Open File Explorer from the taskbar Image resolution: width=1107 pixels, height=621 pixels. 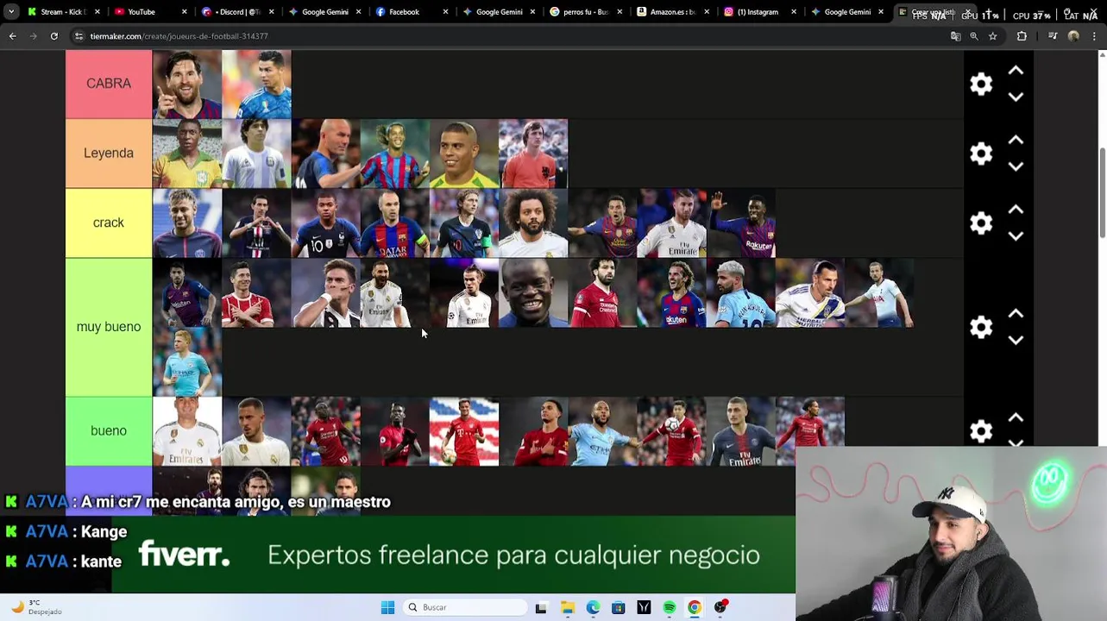coord(567,607)
